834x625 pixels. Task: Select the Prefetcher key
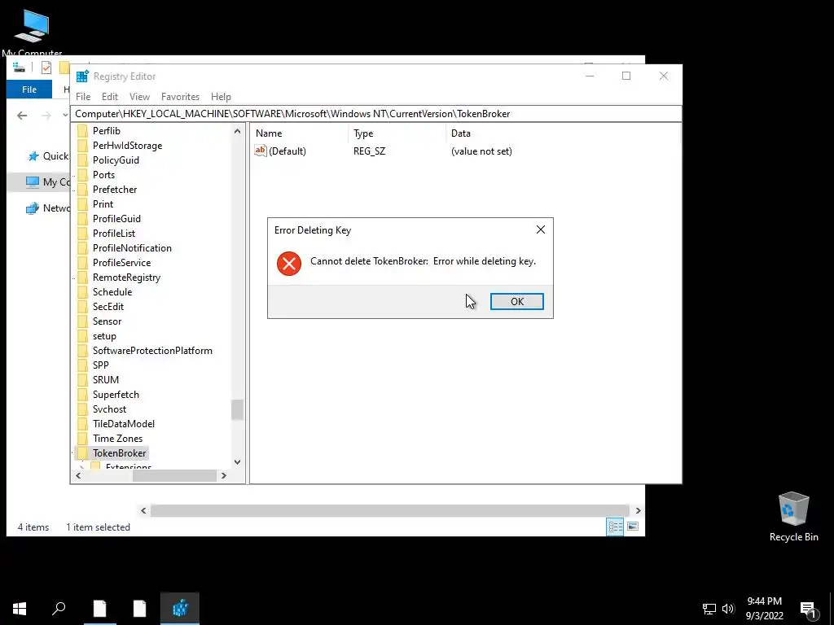point(114,189)
